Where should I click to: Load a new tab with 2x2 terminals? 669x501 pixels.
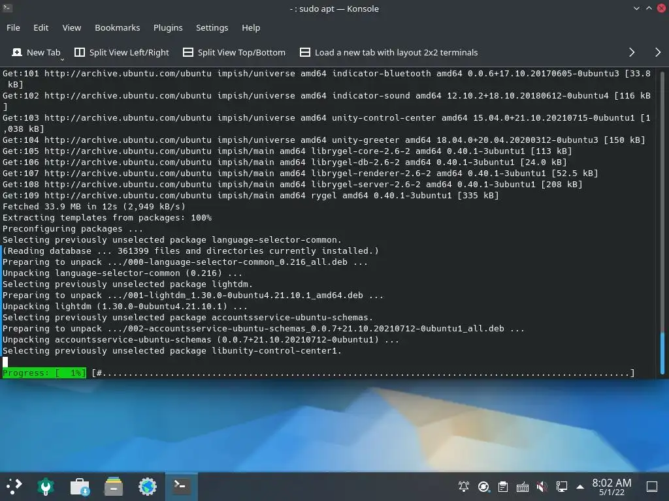click(389, 52)
